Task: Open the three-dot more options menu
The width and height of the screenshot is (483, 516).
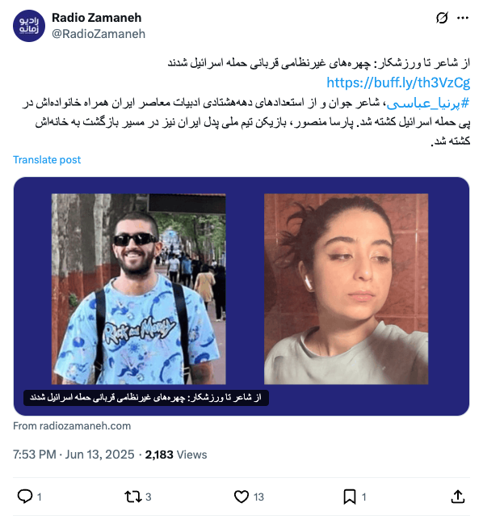Action: click(463, 18)
